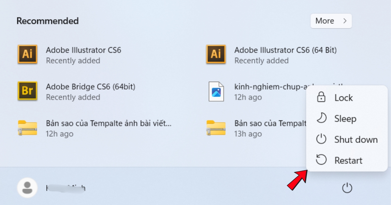Open Adobe Bridge CS6 (64bit) icon

pos(27,91)
